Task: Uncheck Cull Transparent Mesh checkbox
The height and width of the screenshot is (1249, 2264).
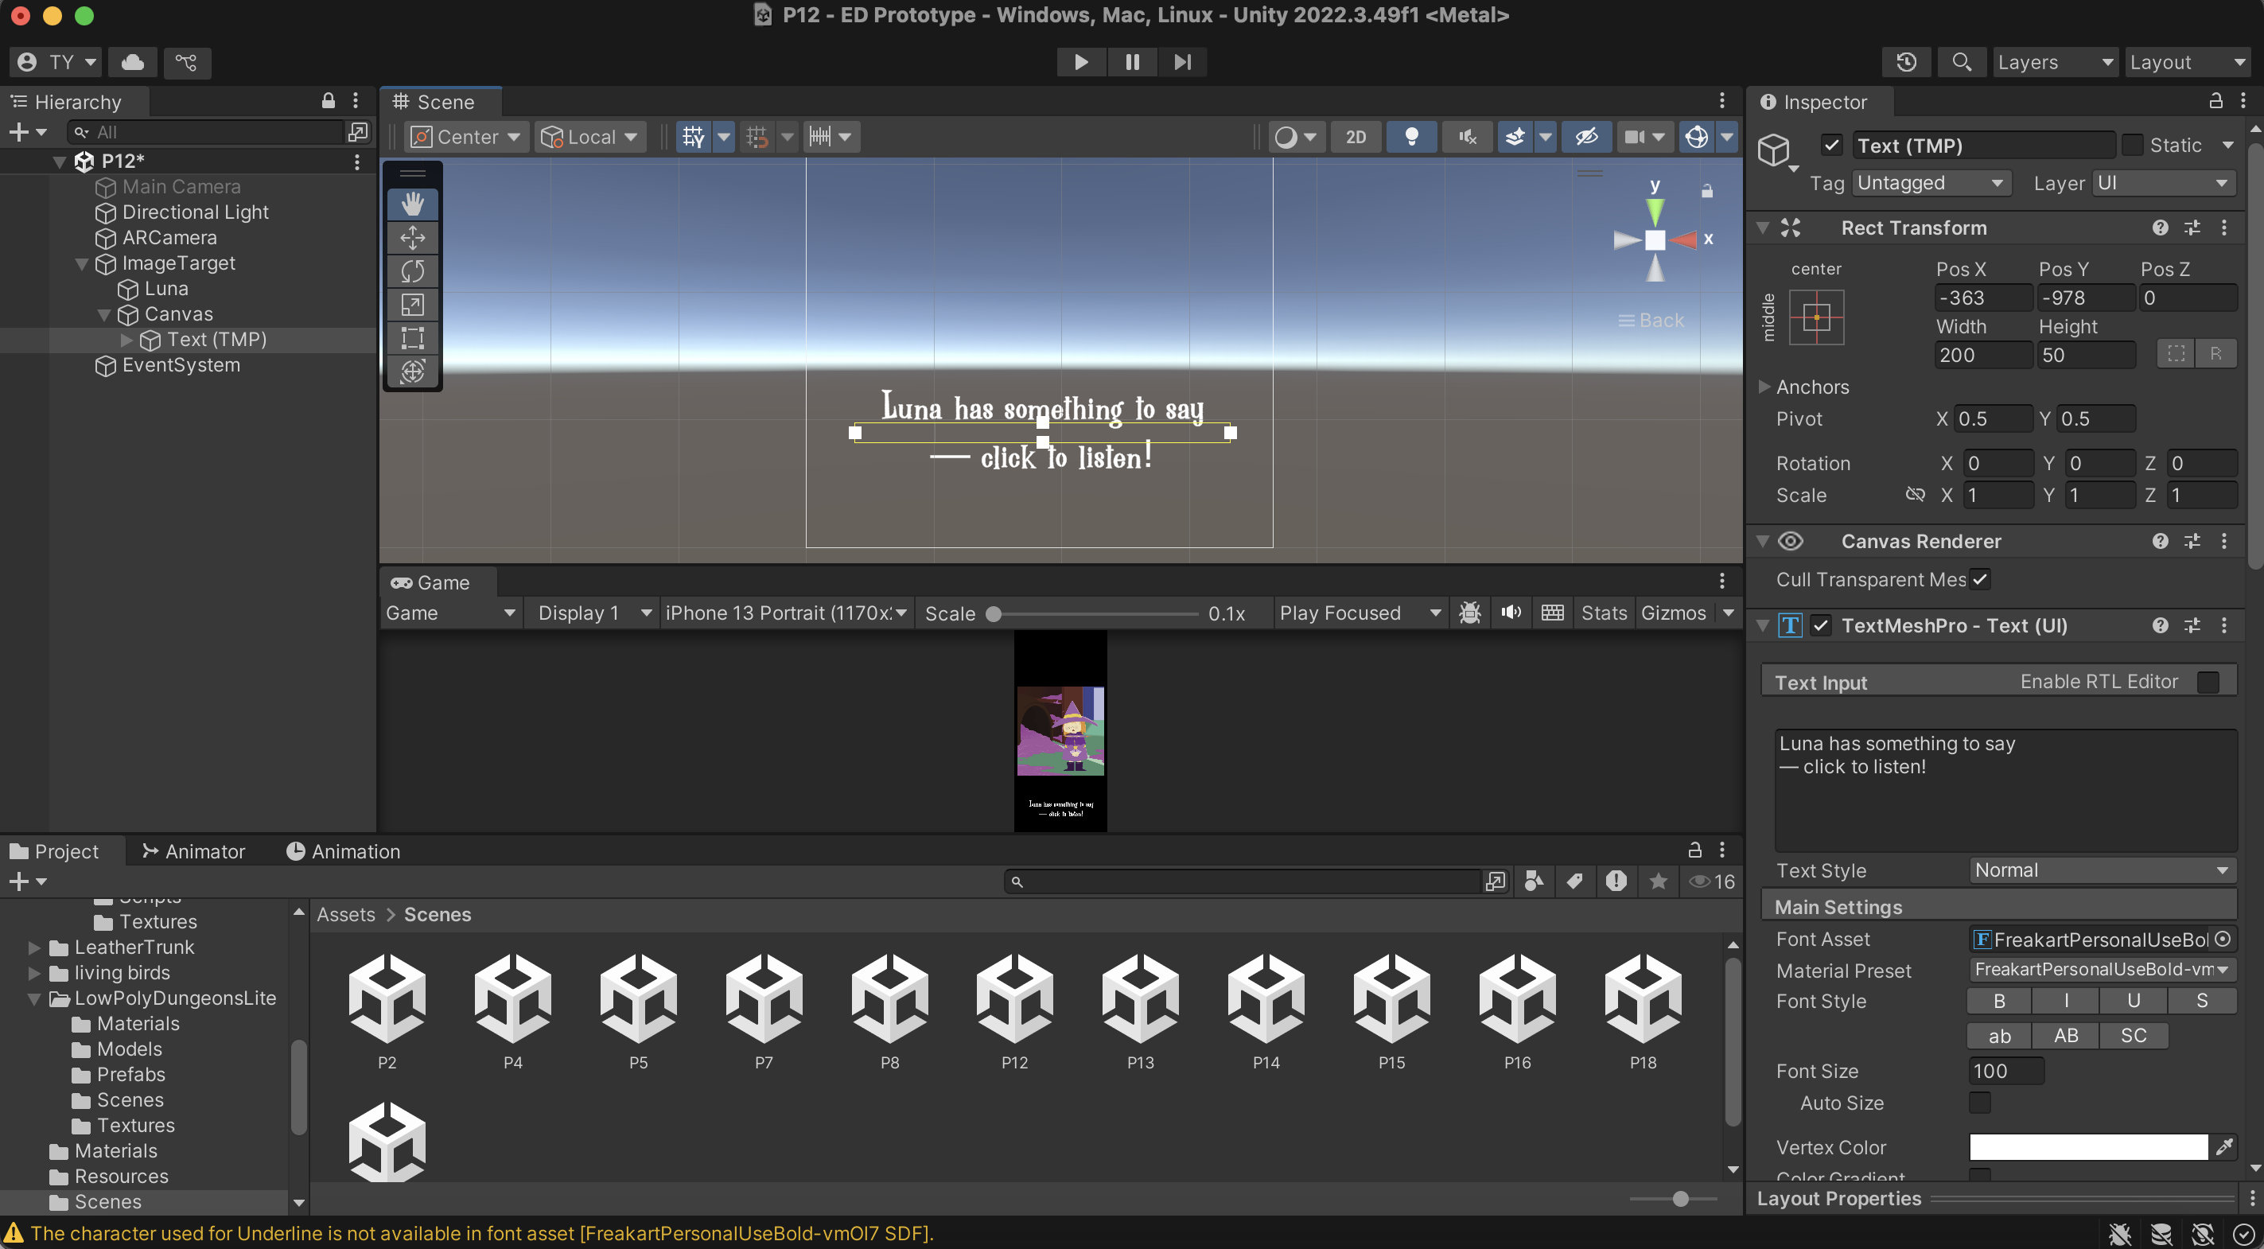Action: coord(1979,579)
